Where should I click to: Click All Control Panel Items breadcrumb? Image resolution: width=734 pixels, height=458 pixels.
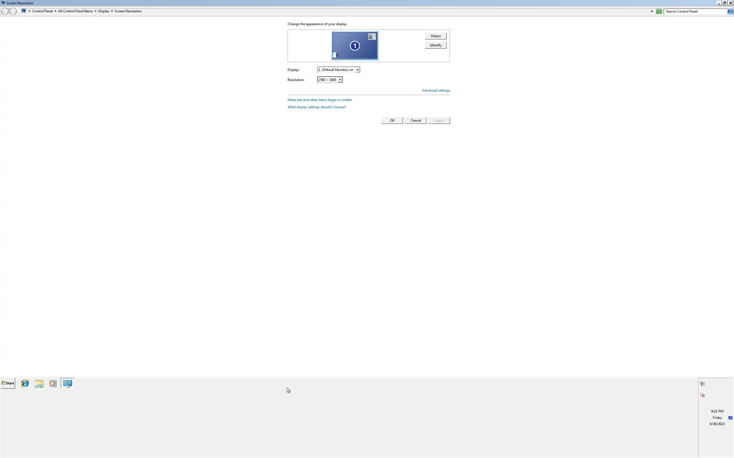(x=75, y=11)
